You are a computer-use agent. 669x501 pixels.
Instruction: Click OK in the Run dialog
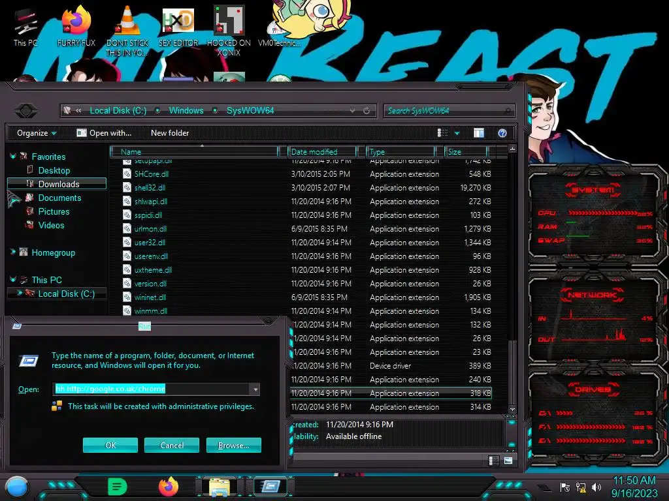(x=110, y=445)
